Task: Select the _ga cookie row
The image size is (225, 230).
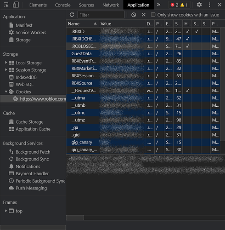Action: (143, 127)
